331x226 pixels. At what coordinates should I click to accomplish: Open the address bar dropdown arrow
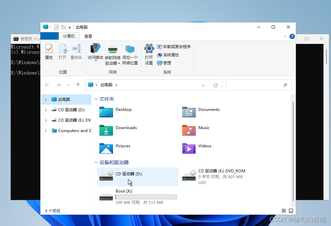(203, 85)
